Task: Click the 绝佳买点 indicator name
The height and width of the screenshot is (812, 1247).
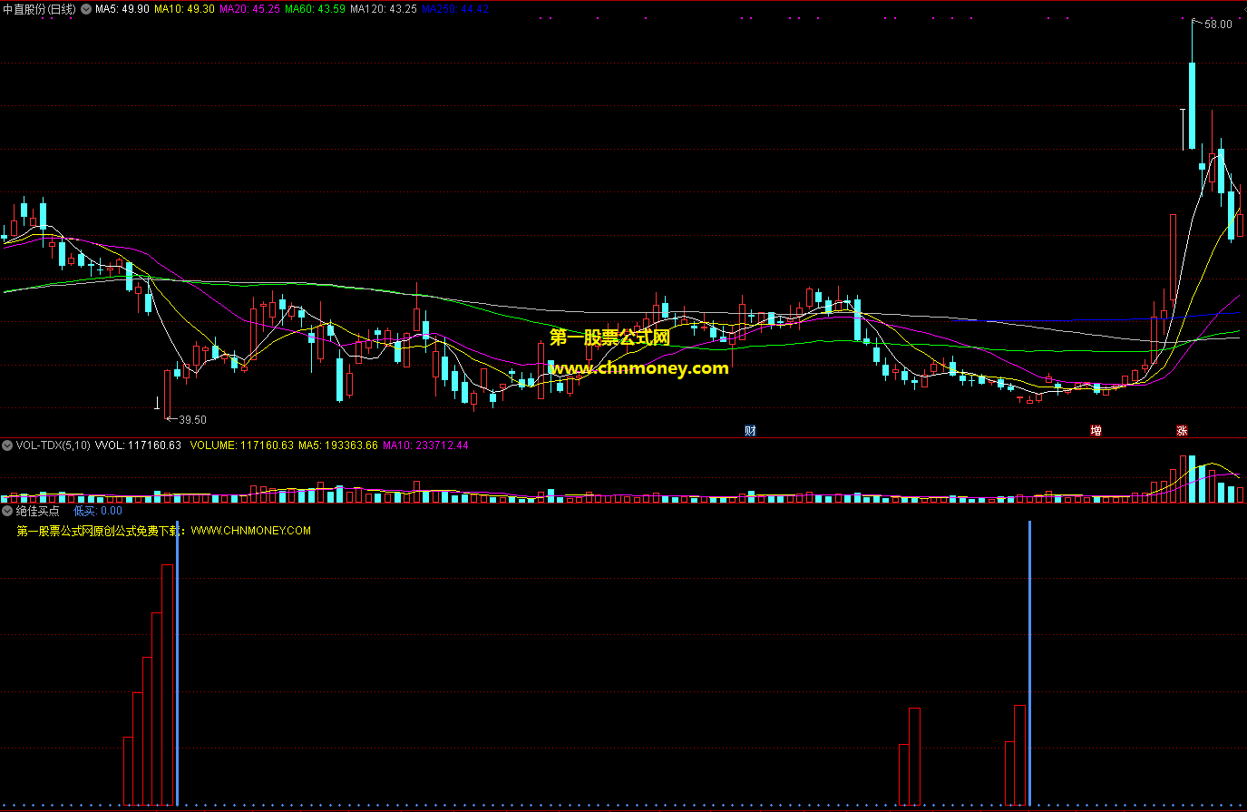Action: (x=38, y=511)
